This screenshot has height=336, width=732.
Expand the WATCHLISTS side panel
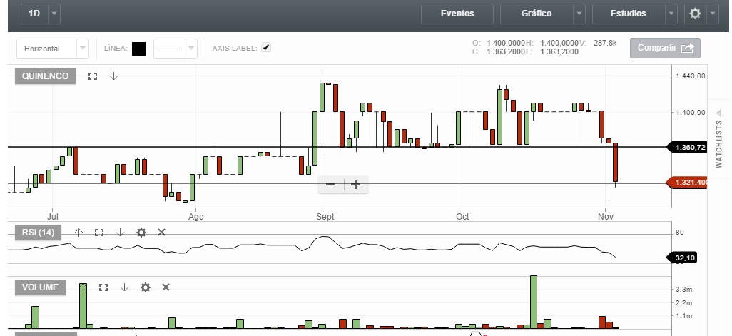pyautogui.click(x=719, y=138)
